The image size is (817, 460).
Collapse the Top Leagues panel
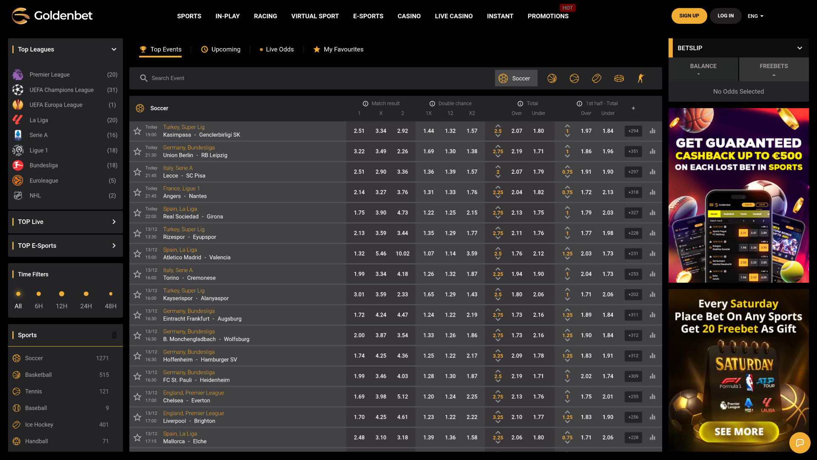pos(114,49)
